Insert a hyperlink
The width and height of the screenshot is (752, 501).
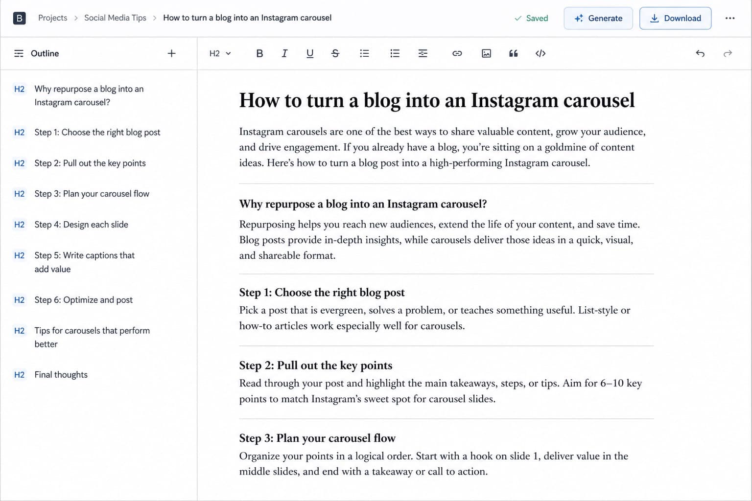click(457, 53)
